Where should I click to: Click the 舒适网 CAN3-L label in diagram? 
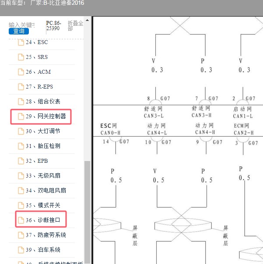coord(154,112)
